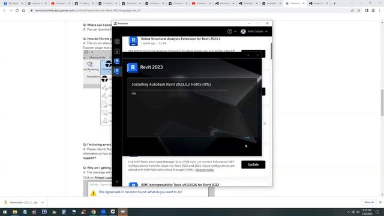Click Show all downloads
Viewport: 384px width, 216px height.
tap(369, 202)
